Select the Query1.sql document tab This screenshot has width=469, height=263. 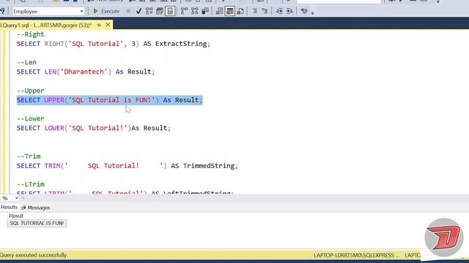(46, 25)
